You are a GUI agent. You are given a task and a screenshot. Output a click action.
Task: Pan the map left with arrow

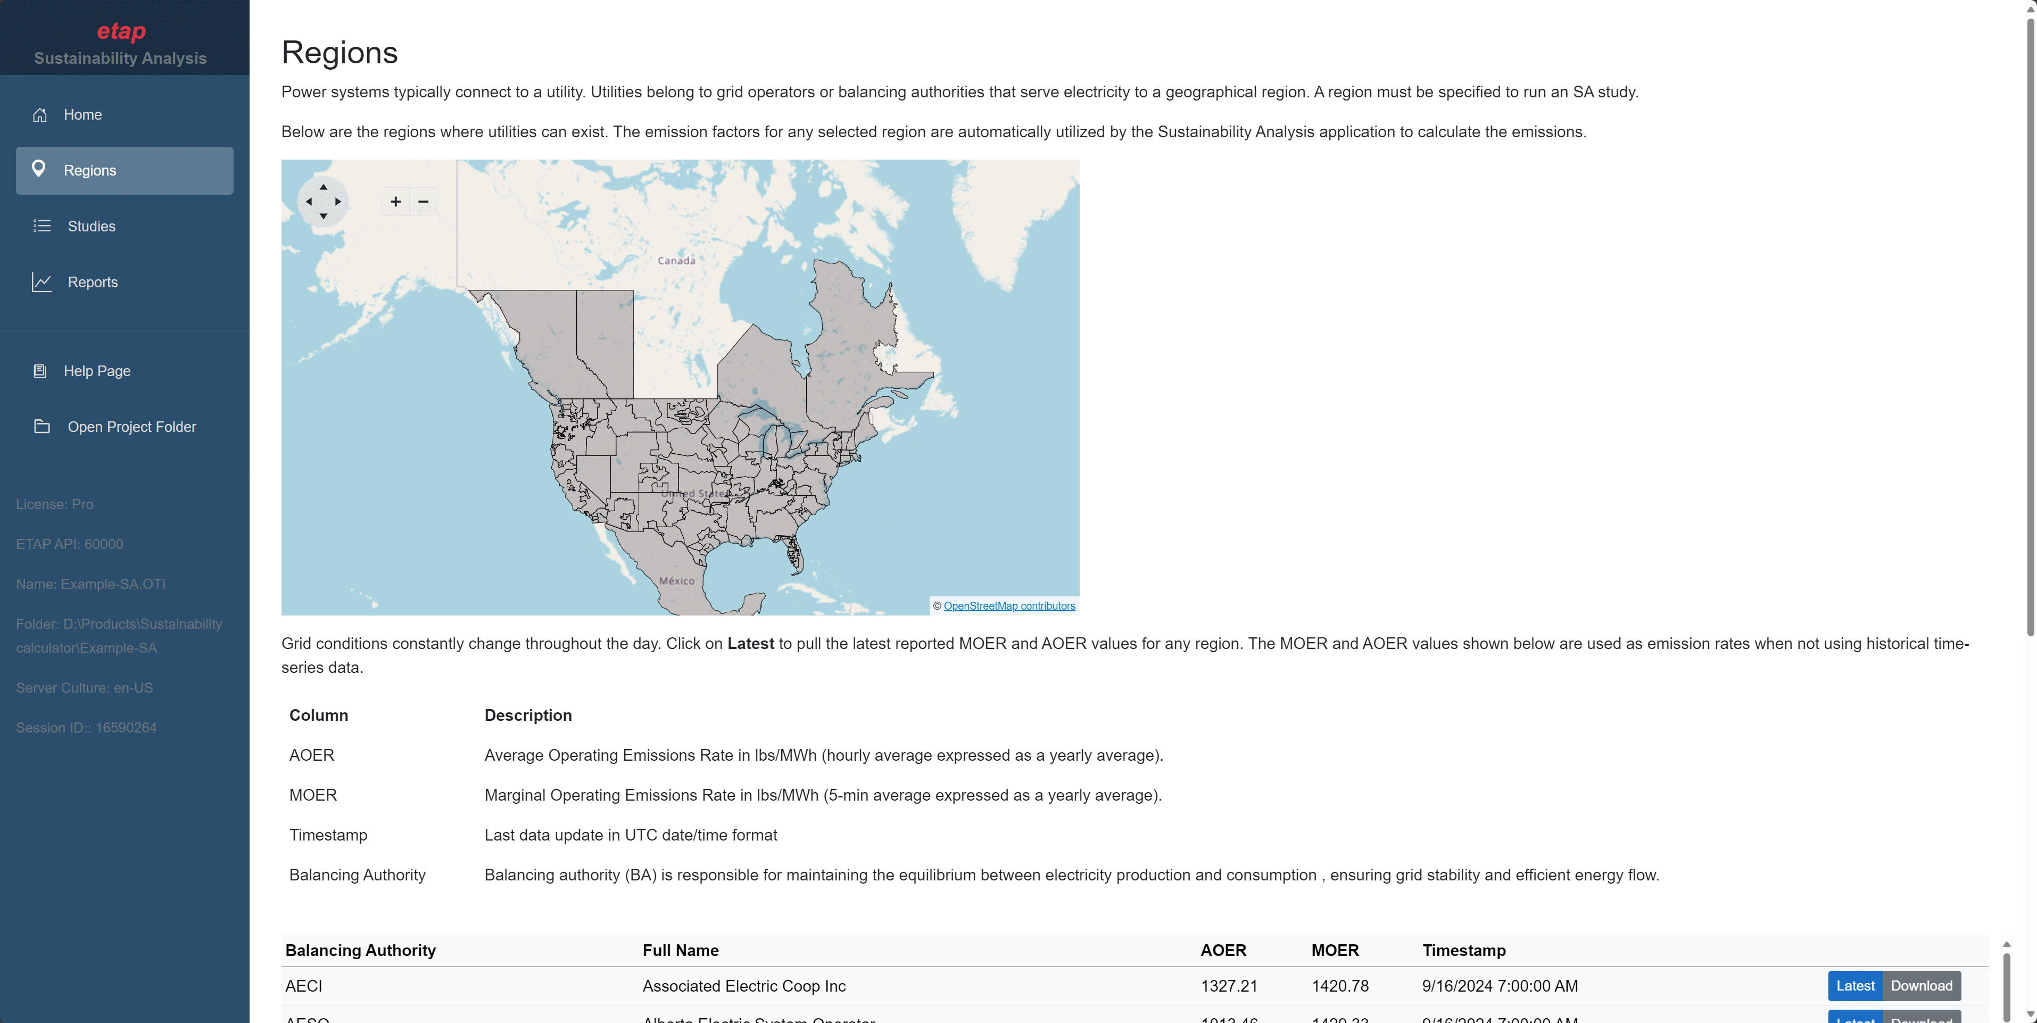coord(309,202)
